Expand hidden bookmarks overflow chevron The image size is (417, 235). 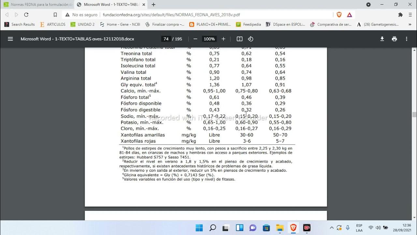click(x=410, y=24)
